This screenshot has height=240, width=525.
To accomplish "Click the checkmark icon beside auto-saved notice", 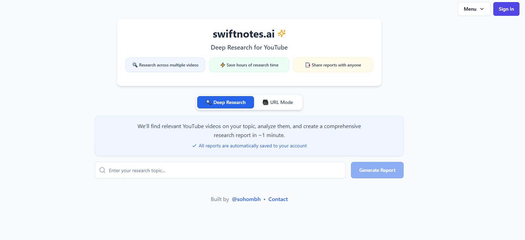I will coord(194,146).
